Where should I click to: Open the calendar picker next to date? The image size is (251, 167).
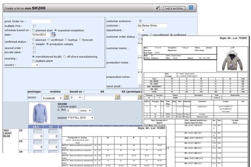53,34
